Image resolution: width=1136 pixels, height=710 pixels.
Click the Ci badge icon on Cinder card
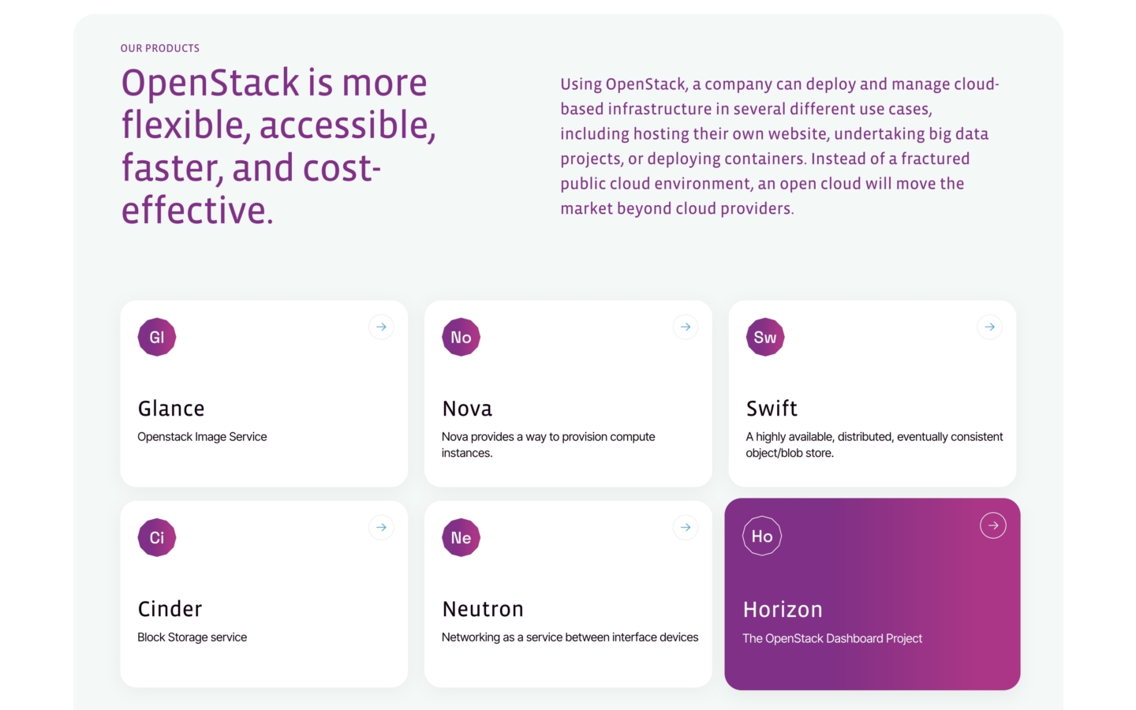pyautogui.click(x=157, y=537)
